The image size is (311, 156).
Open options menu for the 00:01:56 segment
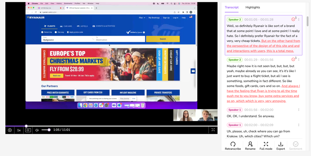(299, 110)
